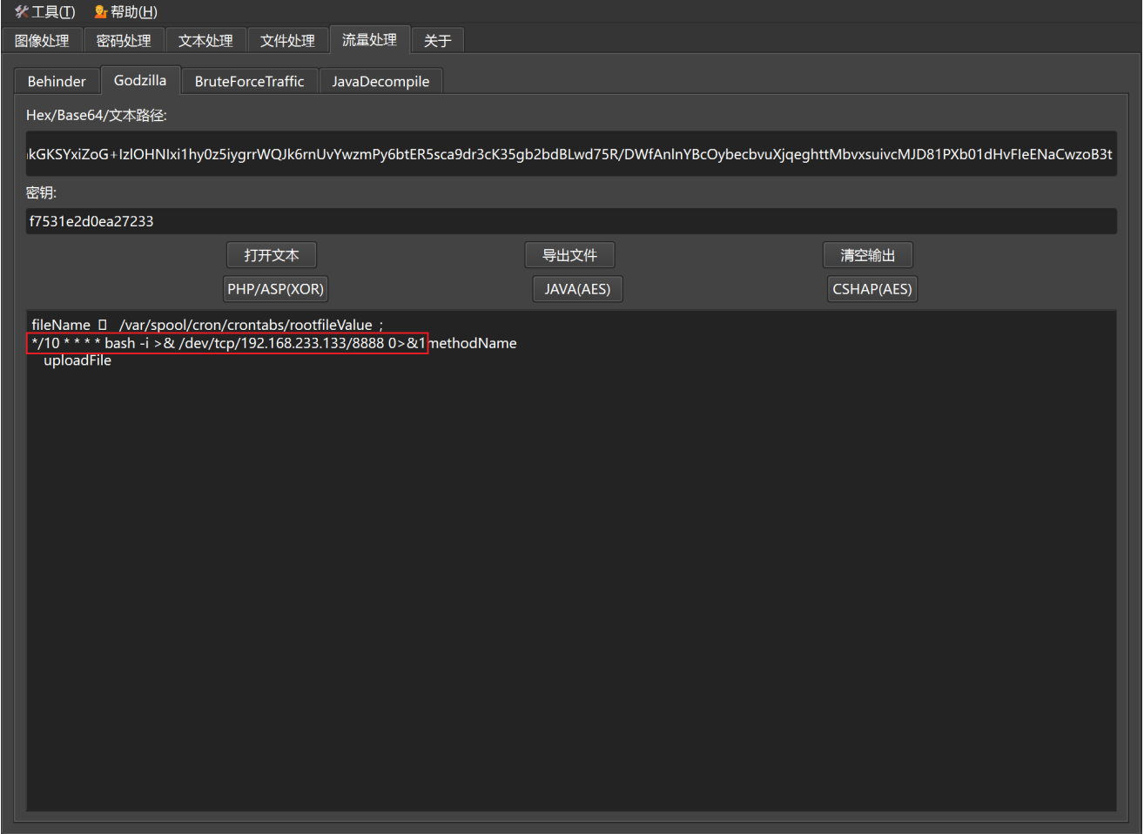Screen dimensions: 1144x834
Task: Decrypt with the PHP/ASP(XOR) button
Action: click(x=275, y=289)
